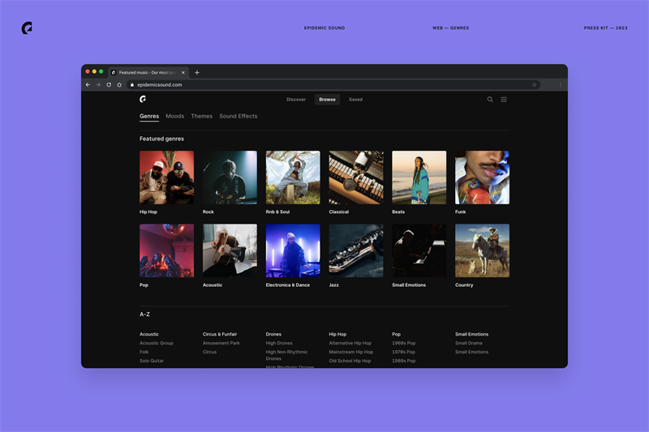This screenshot has height=432, width=649.
Task: Open the 1980s Pop link
Action: pos(403,361)
